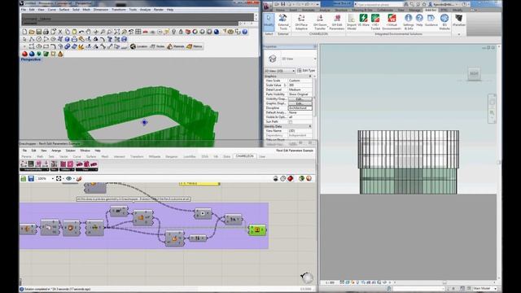Click sketch pencil icon in Grasshopper canvas toolbar
This screenshot has height=293, width=521.
coord(79,179)
